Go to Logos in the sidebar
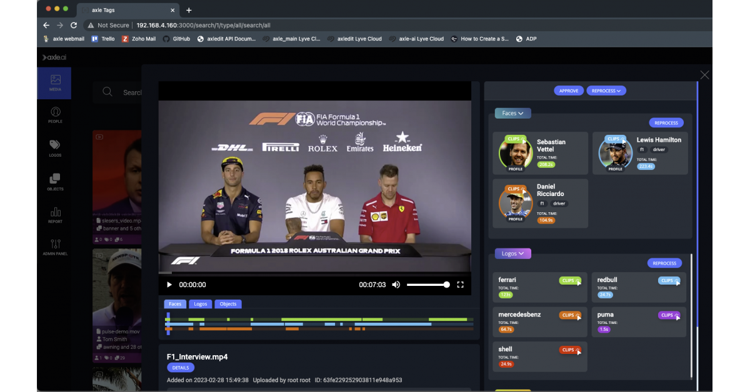 tap(55, 148)
